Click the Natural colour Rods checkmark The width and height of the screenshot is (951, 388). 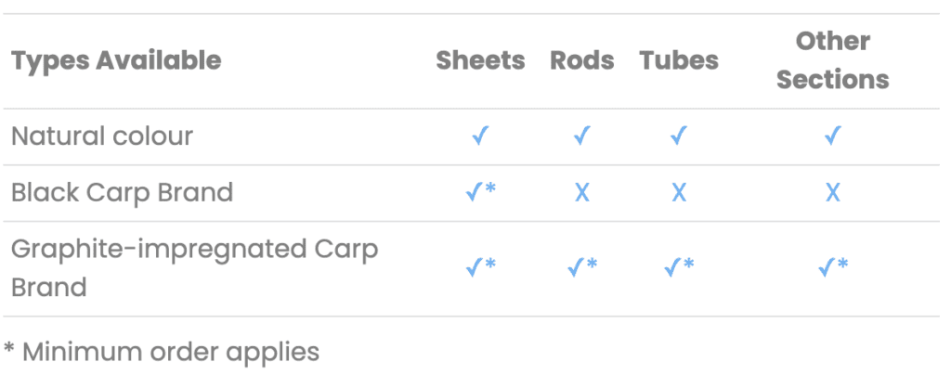(x=582, y=136)
